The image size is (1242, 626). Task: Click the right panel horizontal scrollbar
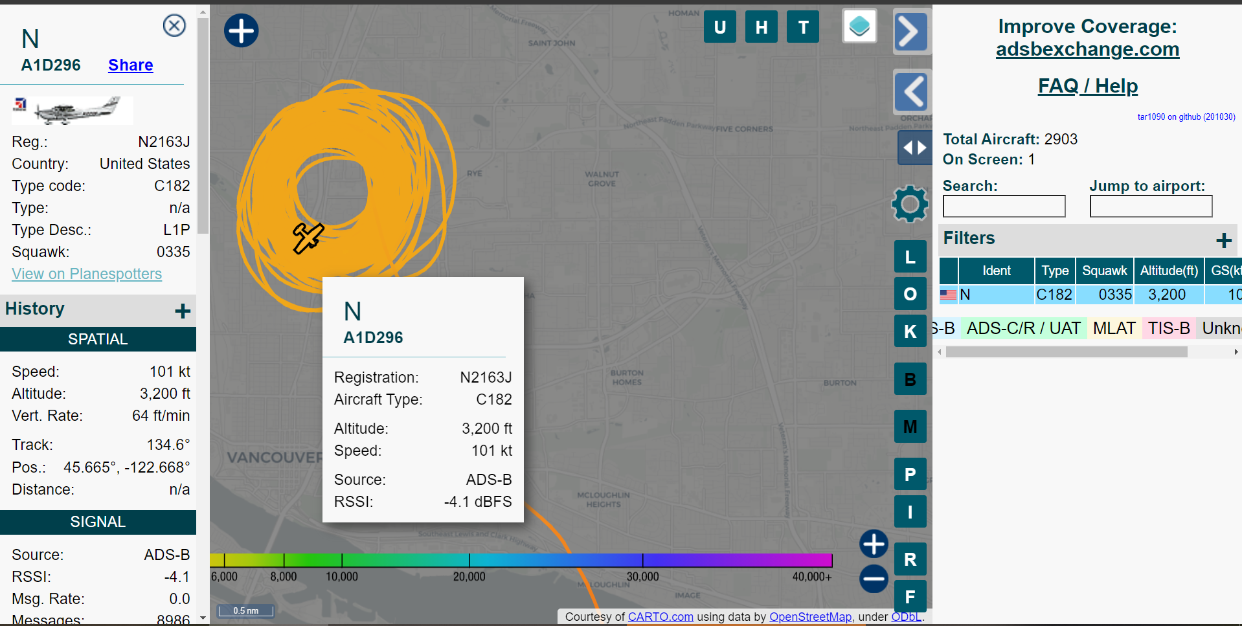pyautogui.click(x=1067, y=352)
